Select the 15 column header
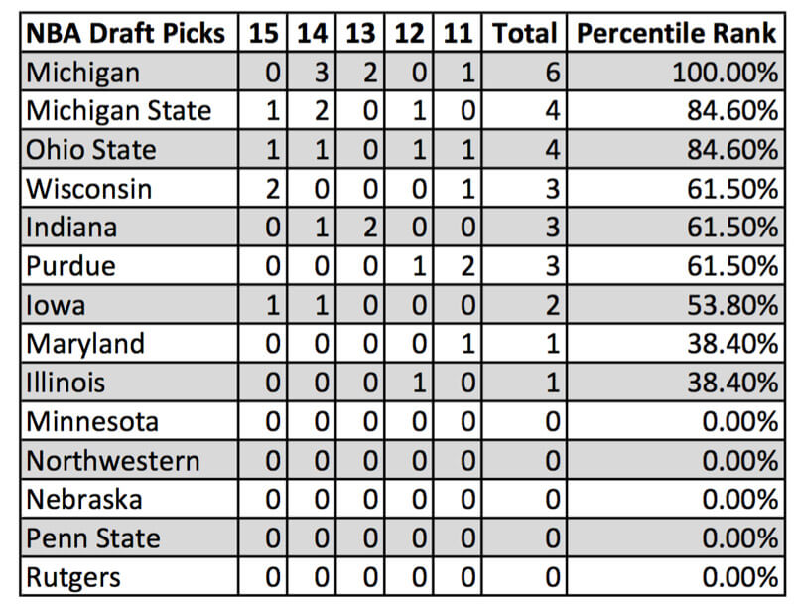 263,34
